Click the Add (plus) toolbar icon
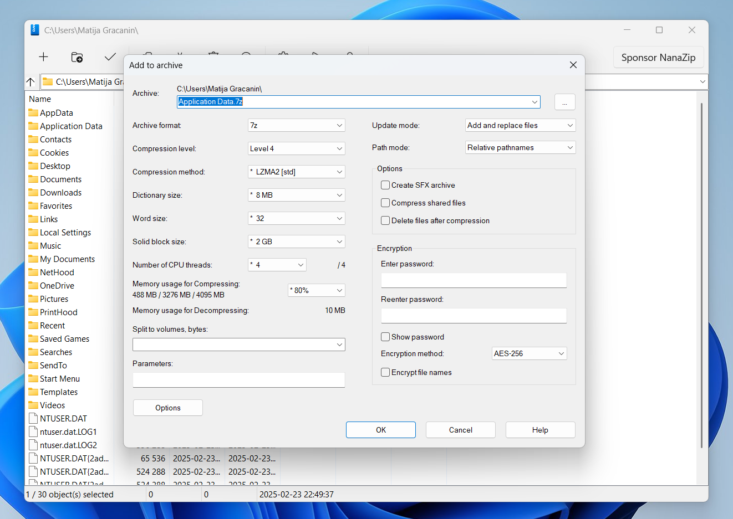 43,57
